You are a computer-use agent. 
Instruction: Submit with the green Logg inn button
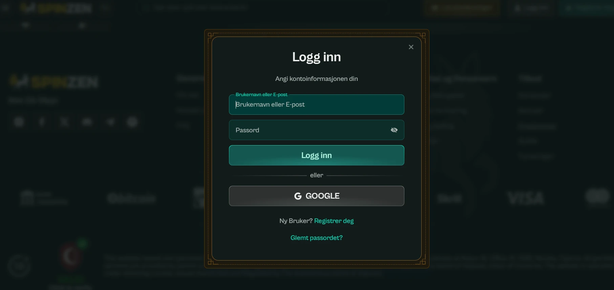pos(316,155)
